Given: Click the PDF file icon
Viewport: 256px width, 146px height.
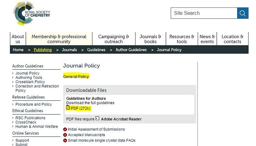Looking at the screenshot, I should coord(68,107).
